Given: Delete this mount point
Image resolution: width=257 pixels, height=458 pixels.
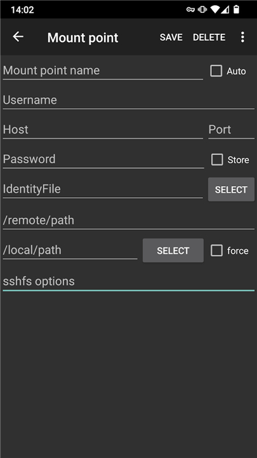Looking at the screenshot, I should [x=209, y=38].
